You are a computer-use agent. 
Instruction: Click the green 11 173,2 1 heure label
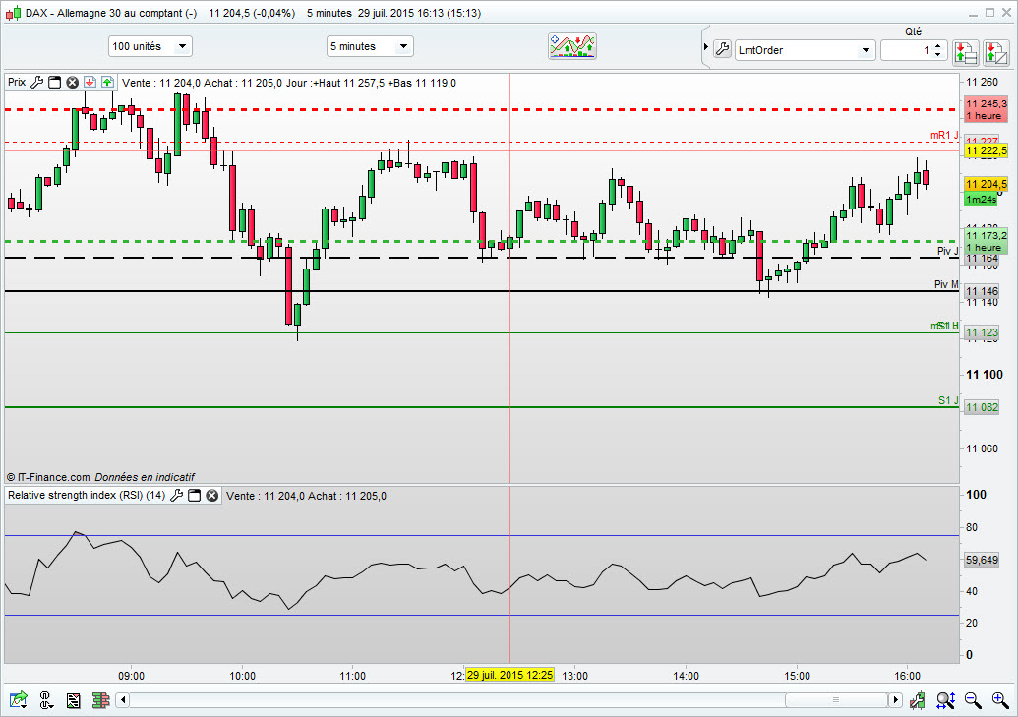(986, 241)
